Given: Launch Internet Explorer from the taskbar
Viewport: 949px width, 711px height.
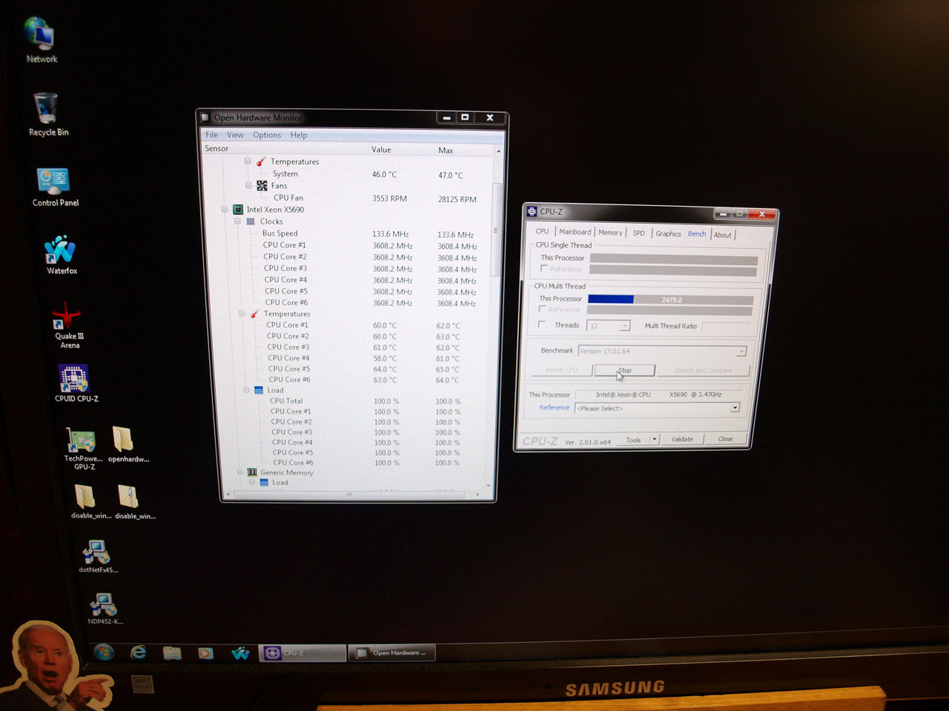Looking at the screenshot, I should tap(138, 652).
